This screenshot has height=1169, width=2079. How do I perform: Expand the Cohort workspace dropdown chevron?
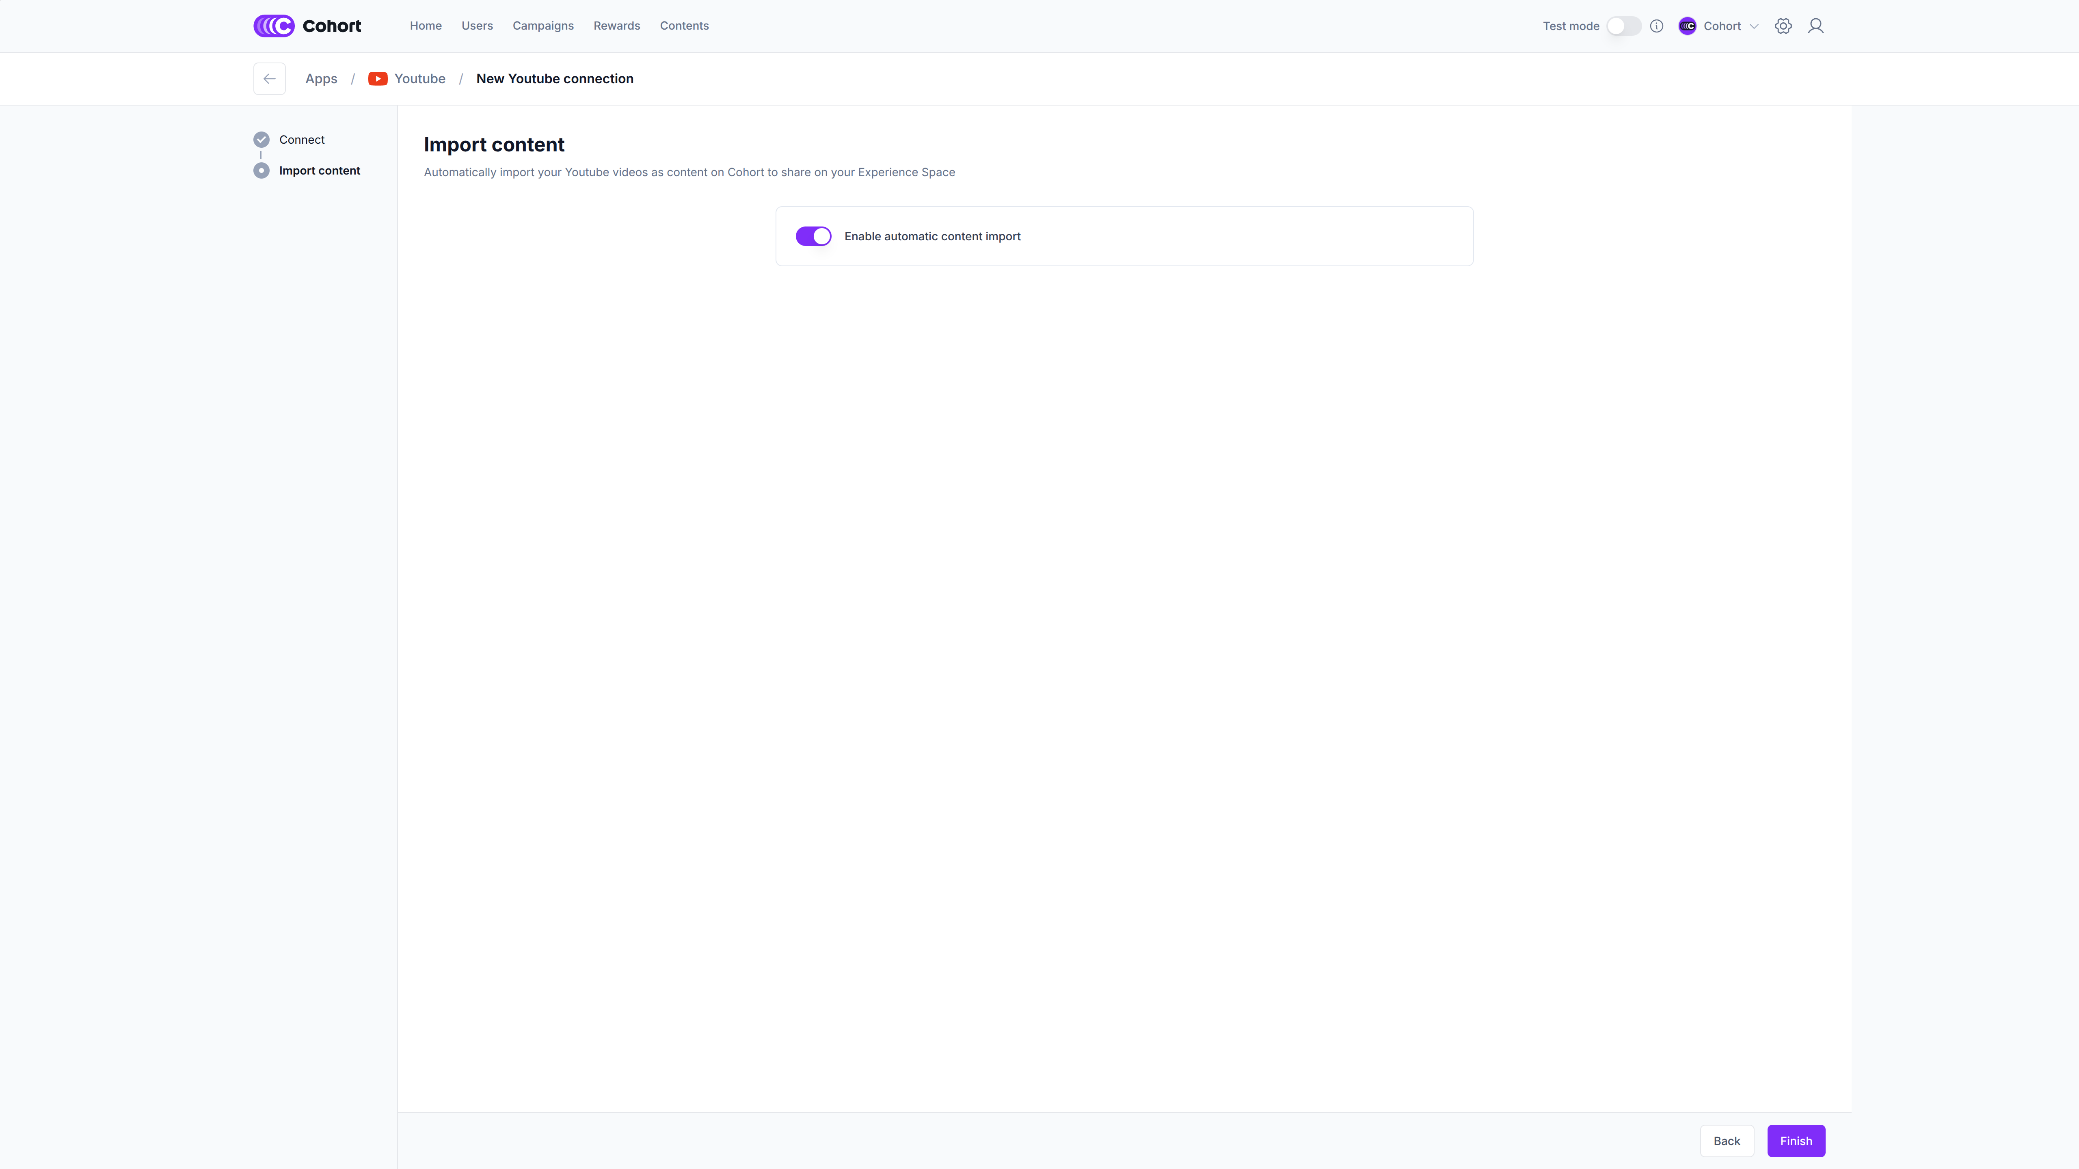point(1754,26)
